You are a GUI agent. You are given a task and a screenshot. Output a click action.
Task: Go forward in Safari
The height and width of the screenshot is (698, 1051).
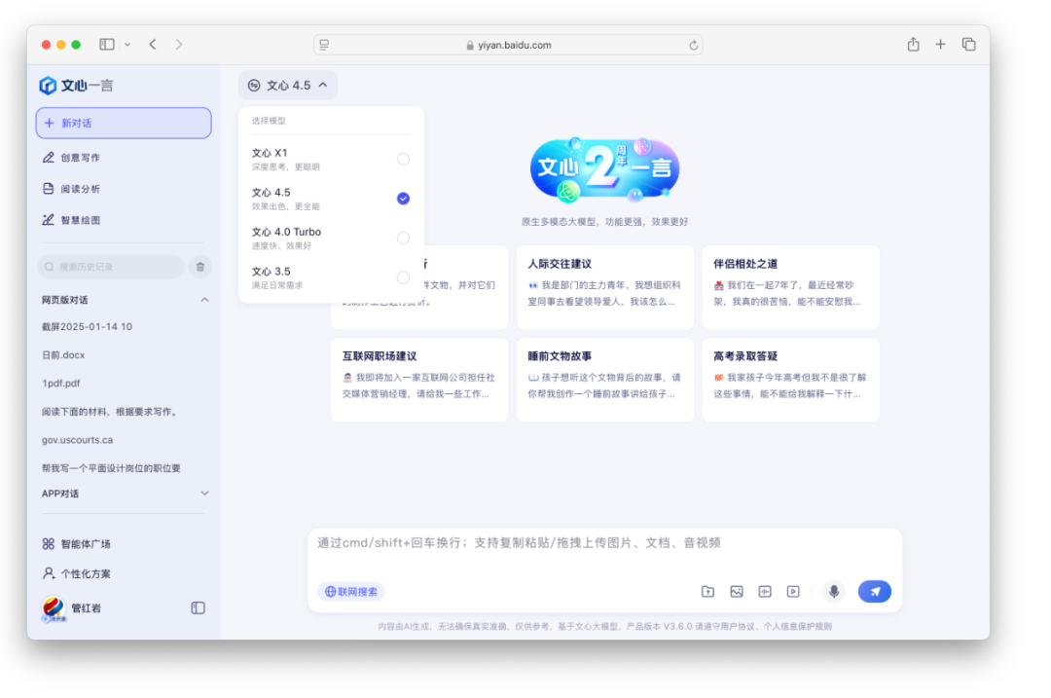tap(179, 44)
